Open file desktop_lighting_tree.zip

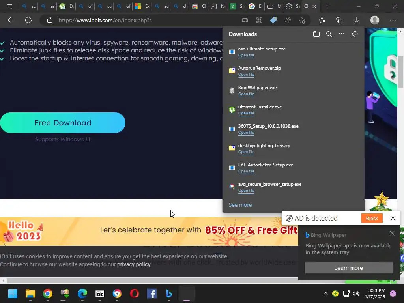tap(246, 152)
